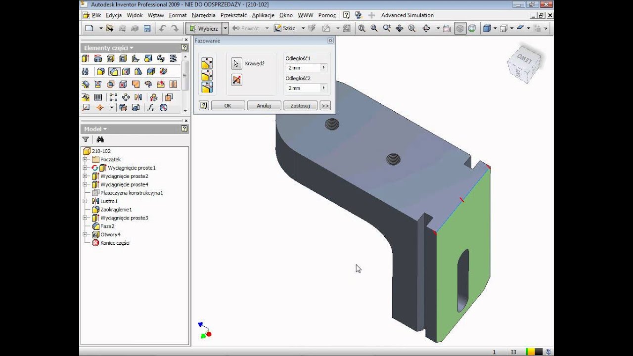The height and width of the screenshot is (356, 633).
Task: Select the Delete Face tool with red X
Action: point(123,85)
